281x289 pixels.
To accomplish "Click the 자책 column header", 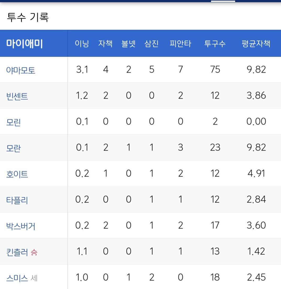I will coord(105,44).
